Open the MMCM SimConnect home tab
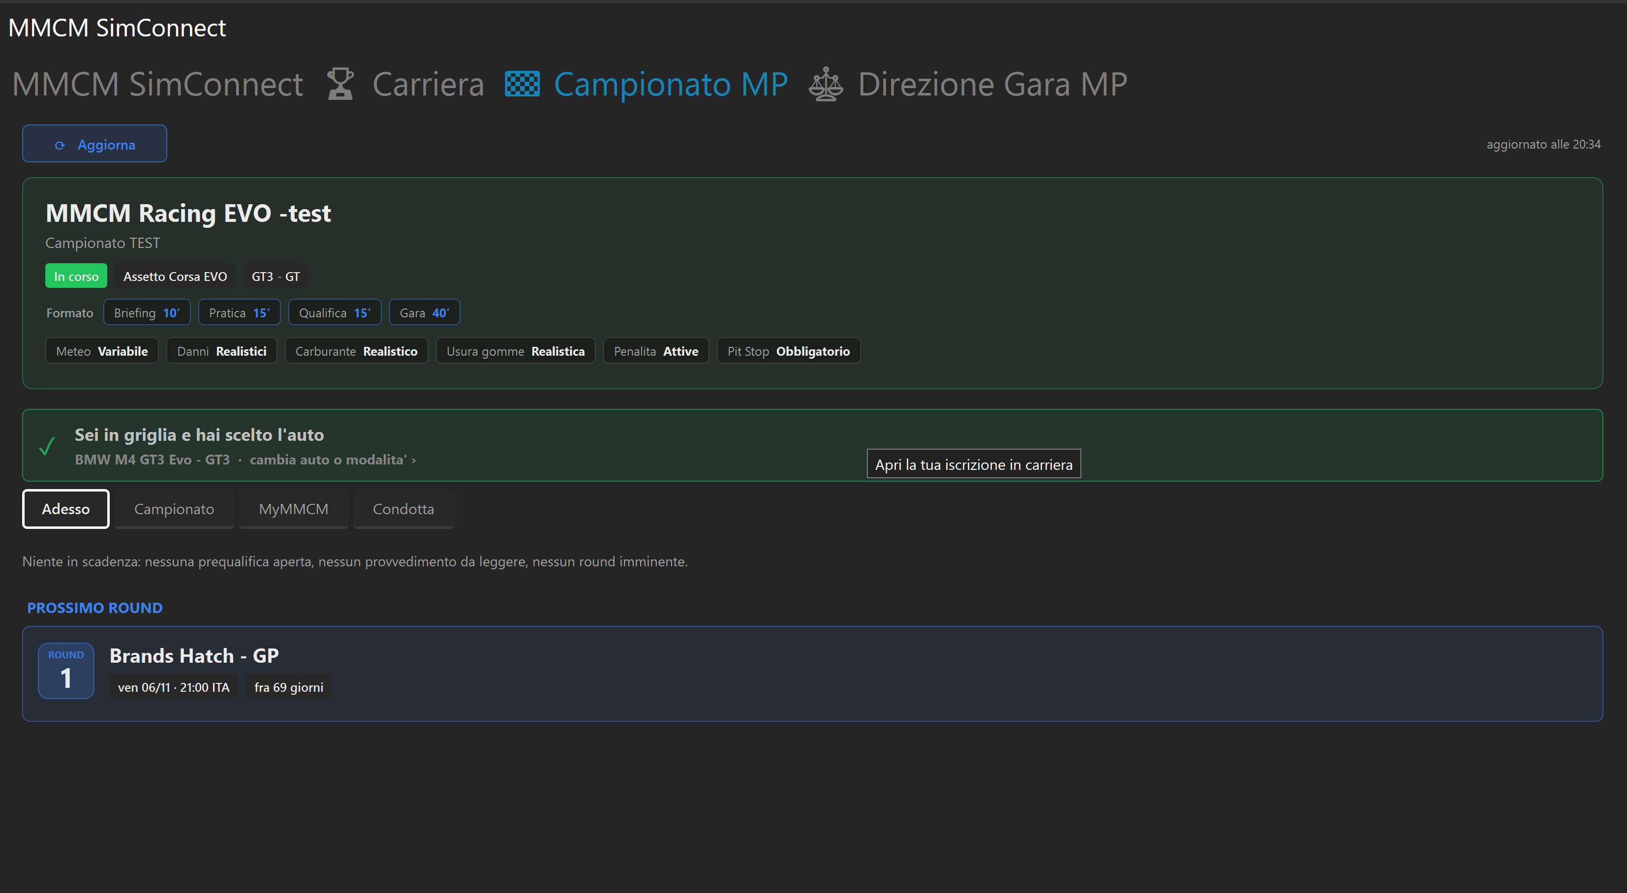 coord(158,84)
